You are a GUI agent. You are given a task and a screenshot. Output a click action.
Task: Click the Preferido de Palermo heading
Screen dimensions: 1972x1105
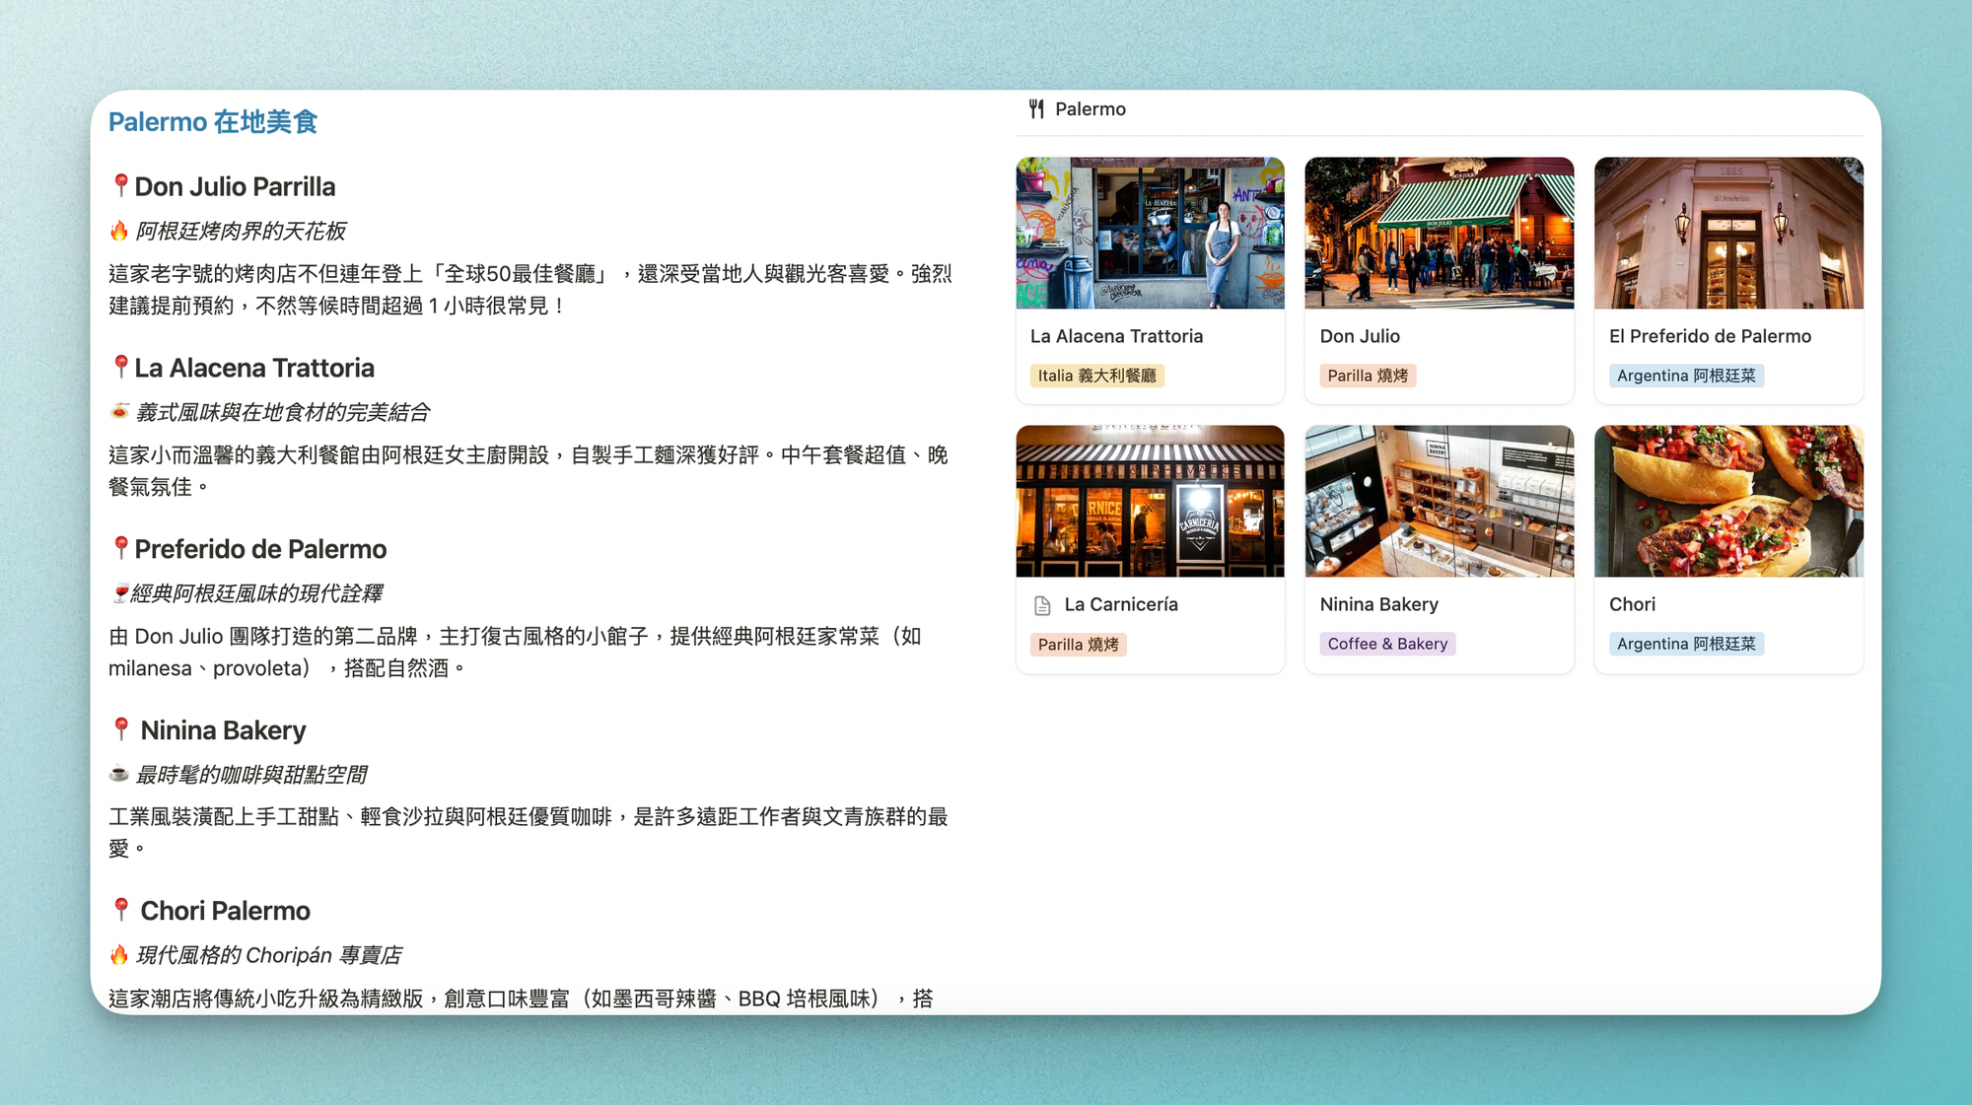[x=260, y=549]
